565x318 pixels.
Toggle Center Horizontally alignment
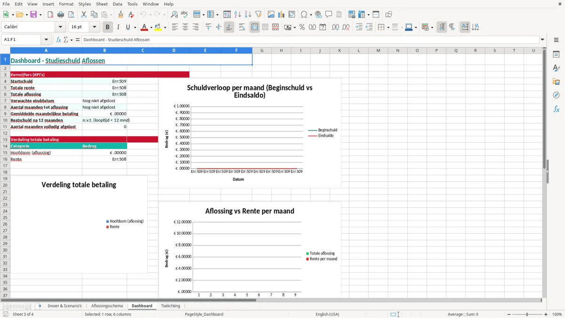tap(186, 27)
